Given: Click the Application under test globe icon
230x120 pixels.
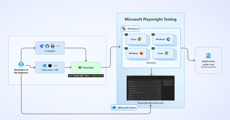Looking at the screenshot, I should (208, 56).
